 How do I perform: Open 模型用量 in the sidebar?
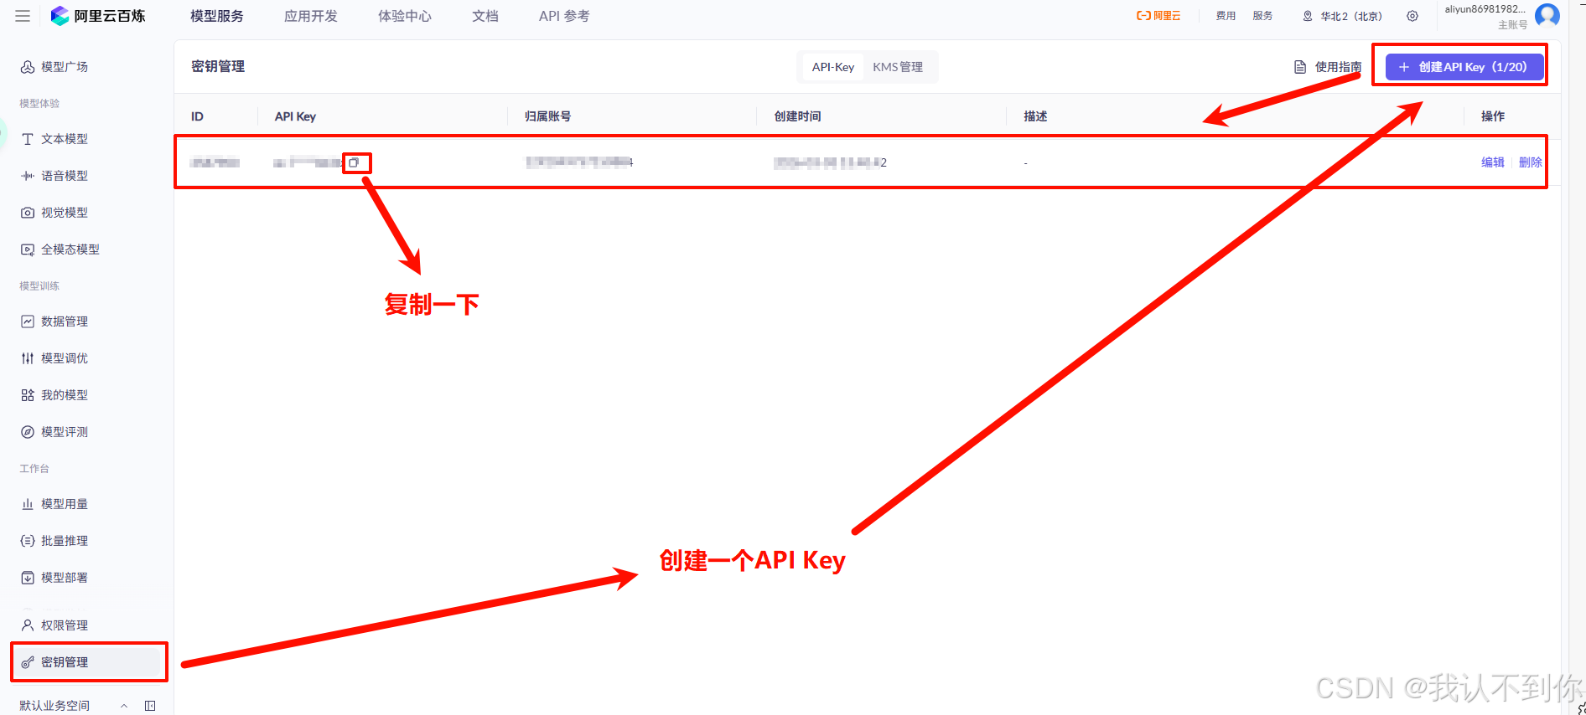[x=54, y=504]
